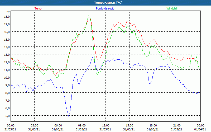Click the 11,0 y-axis value

(x=7, y=70)
